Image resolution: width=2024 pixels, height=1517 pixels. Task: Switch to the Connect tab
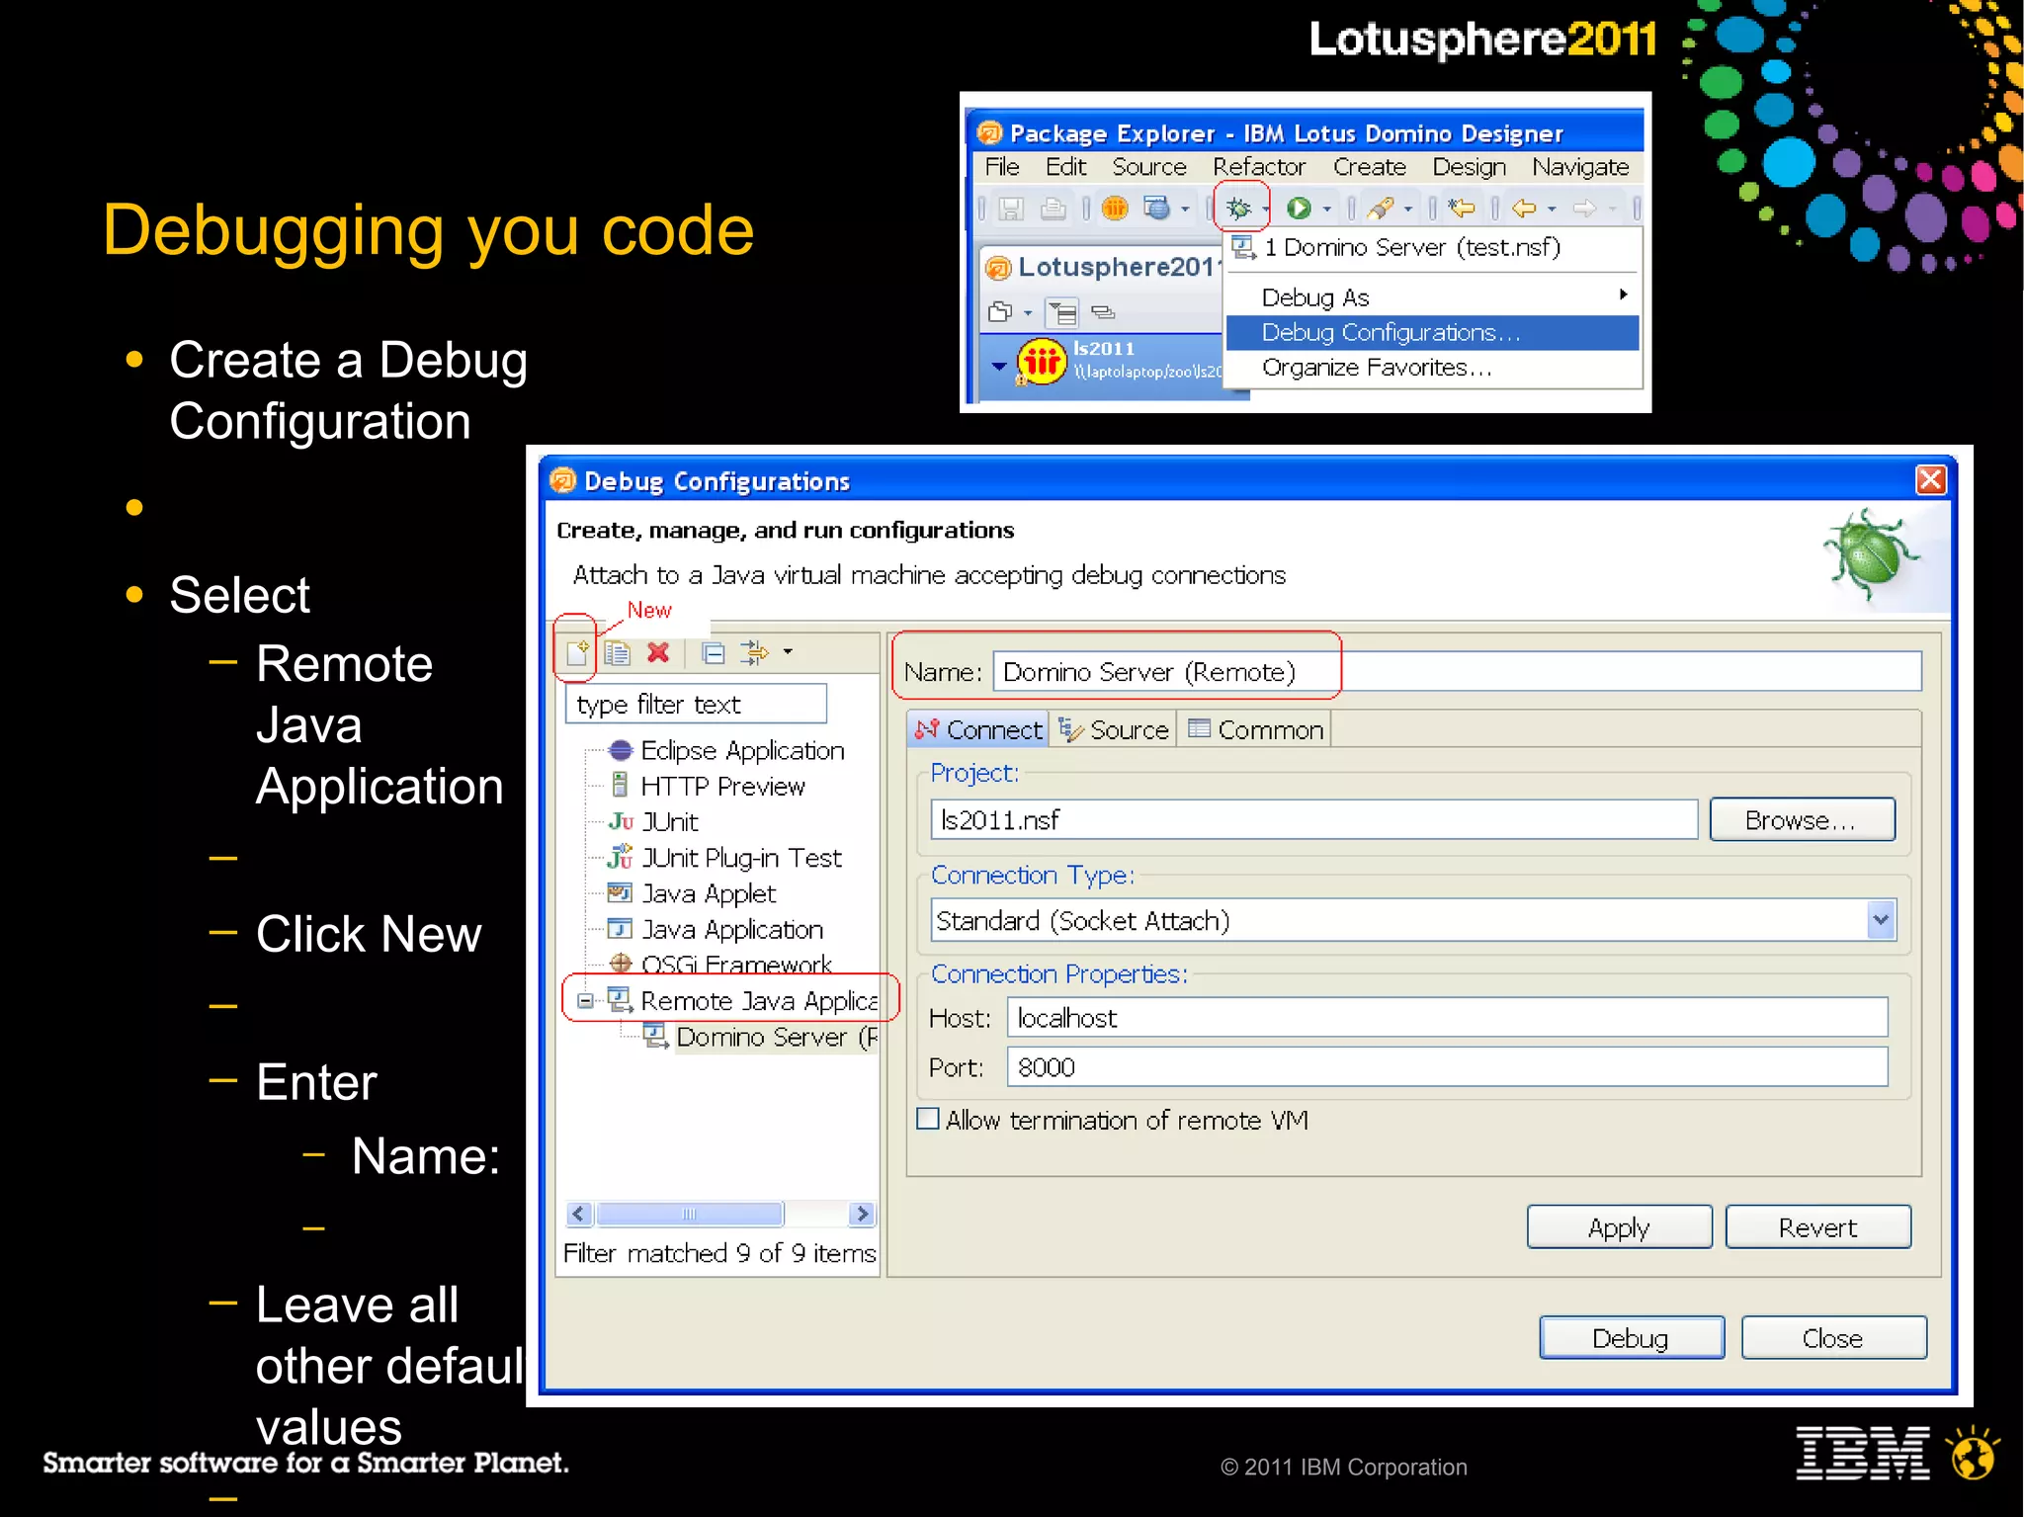coord(977,729)
